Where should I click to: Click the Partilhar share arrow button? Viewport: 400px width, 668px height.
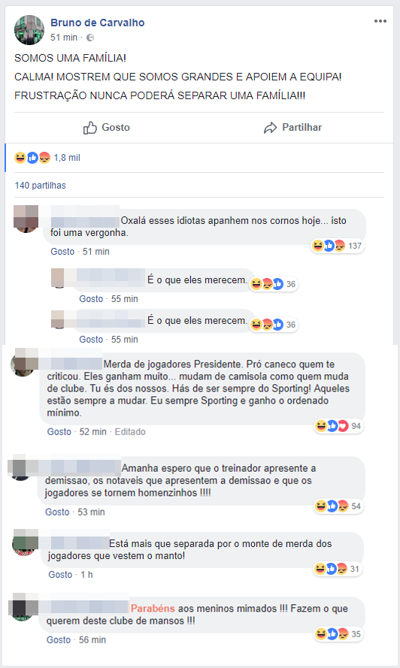pos(292,128)
